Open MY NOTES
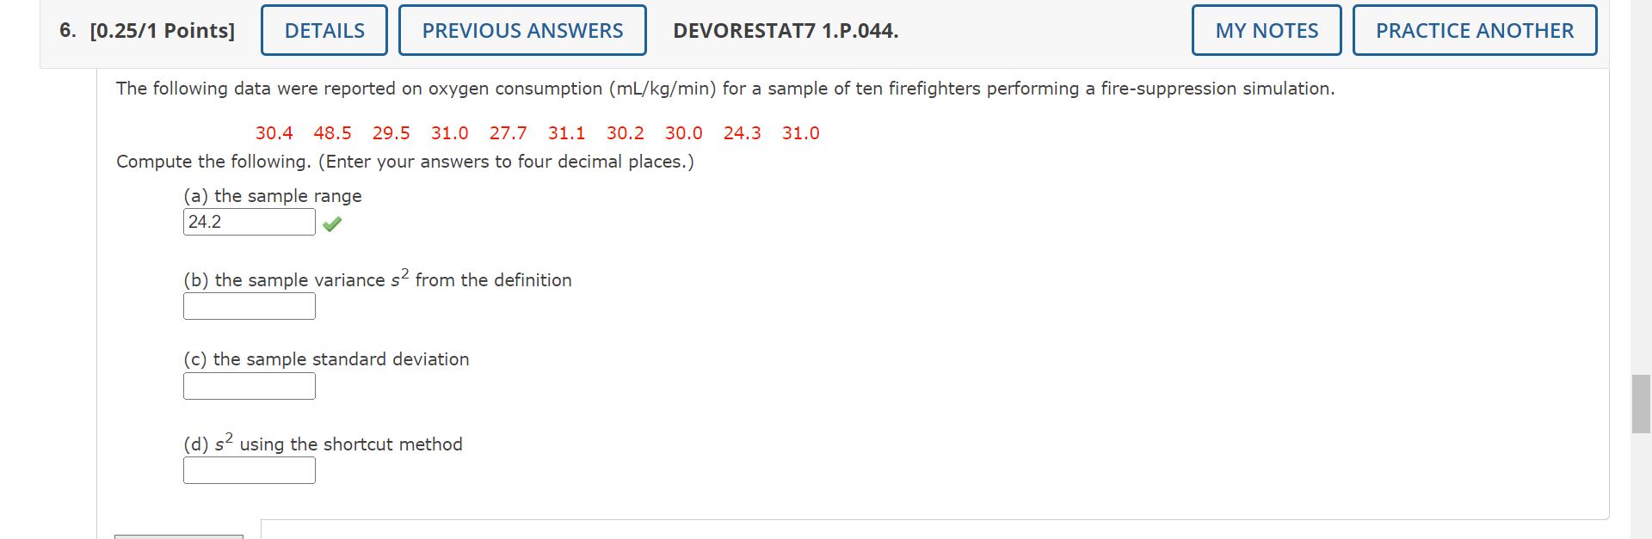Screen dimensions: 1652x539 (x=1266, y=30)
